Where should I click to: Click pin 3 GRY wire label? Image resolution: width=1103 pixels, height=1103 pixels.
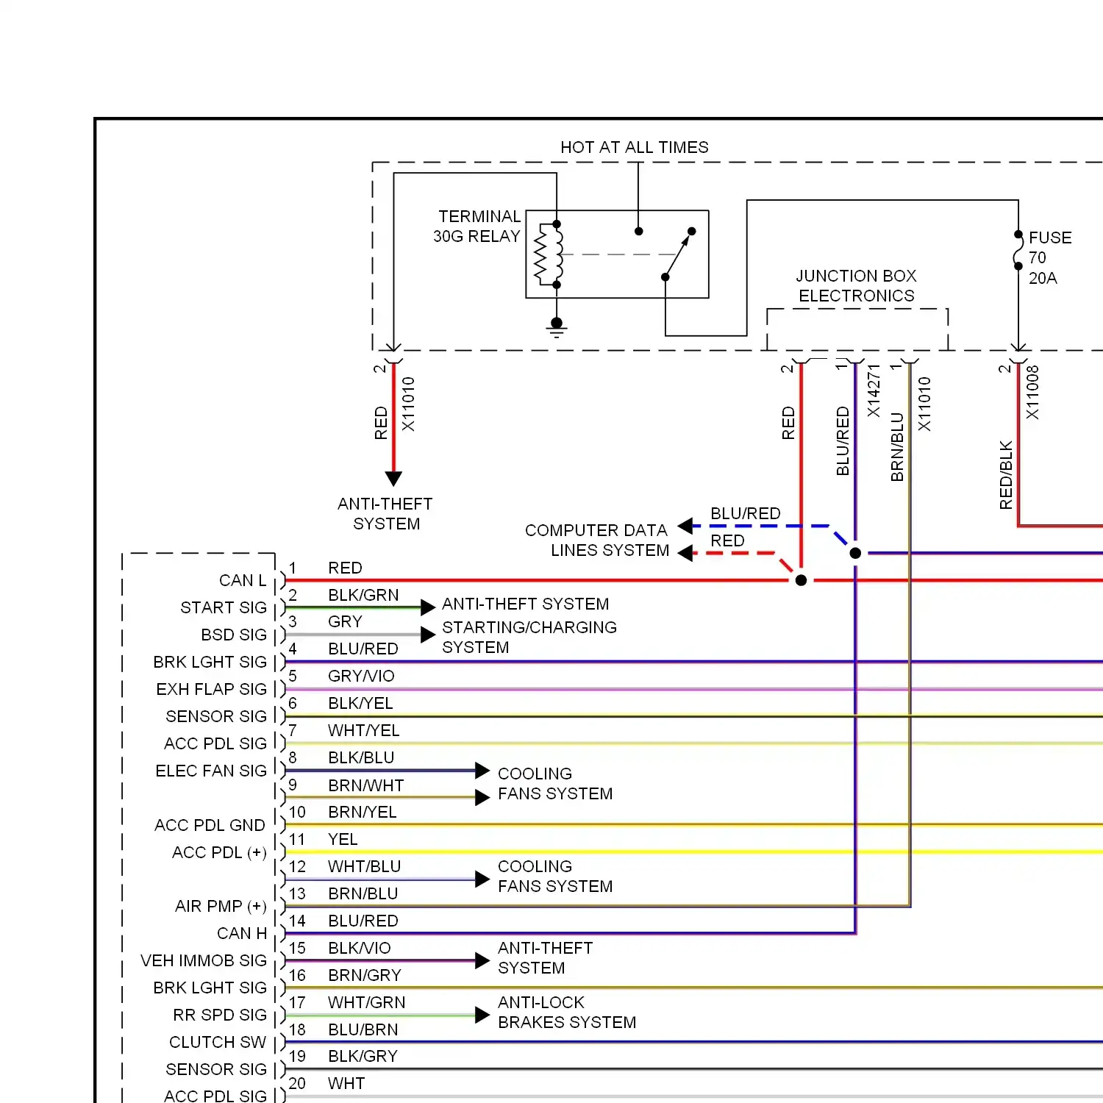[345, 621]
